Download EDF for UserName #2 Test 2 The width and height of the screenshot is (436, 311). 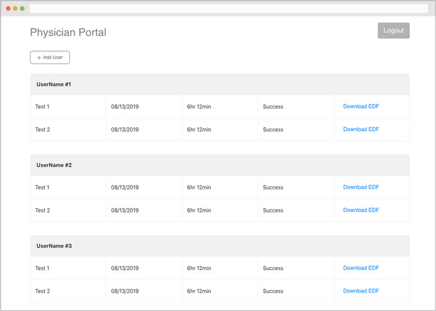click(x=361, y=210)
